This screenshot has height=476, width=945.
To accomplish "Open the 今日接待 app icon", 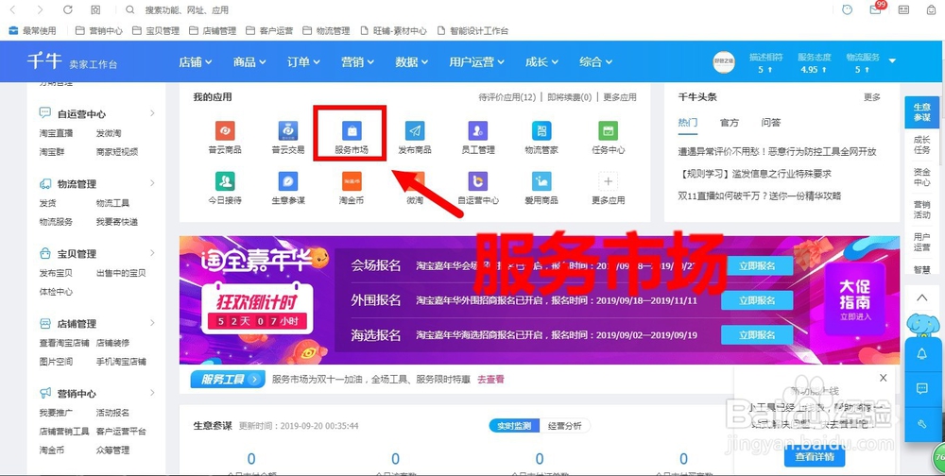I will pos(226,180).
